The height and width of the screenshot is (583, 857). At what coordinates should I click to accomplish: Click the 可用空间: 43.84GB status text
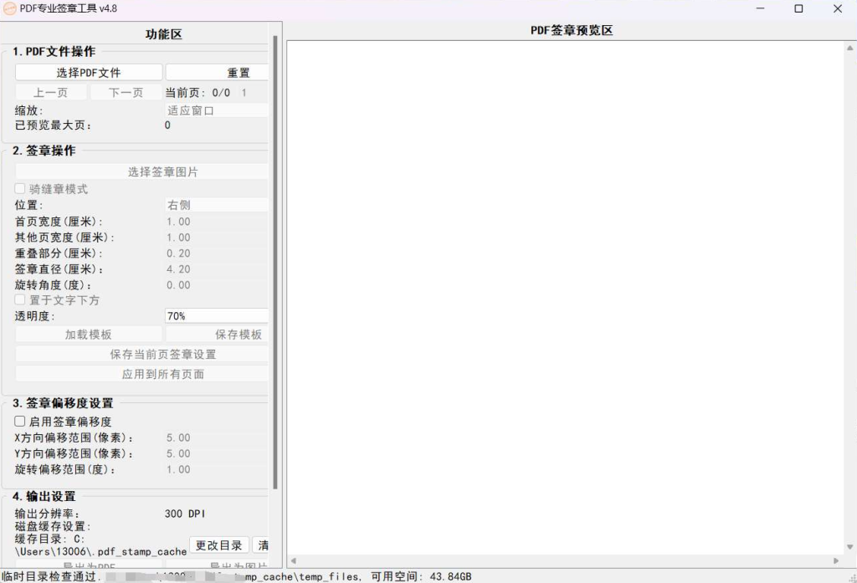pos(421,576)
